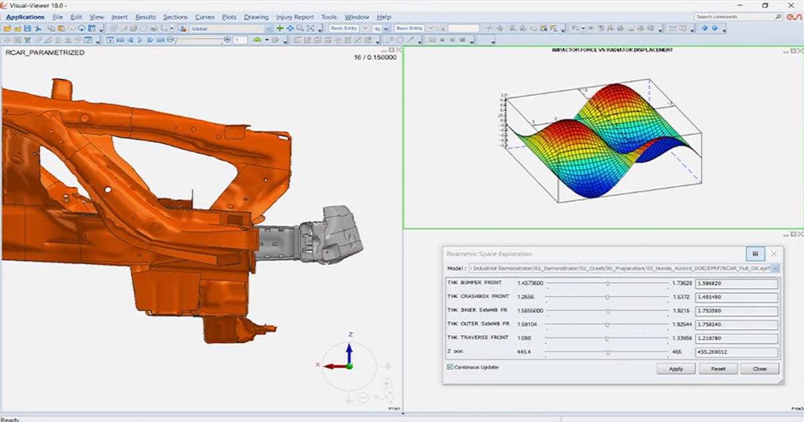Screen dimensions: 804x422
Task: Click the Z pos value input field
Action: tap(737, 353)
